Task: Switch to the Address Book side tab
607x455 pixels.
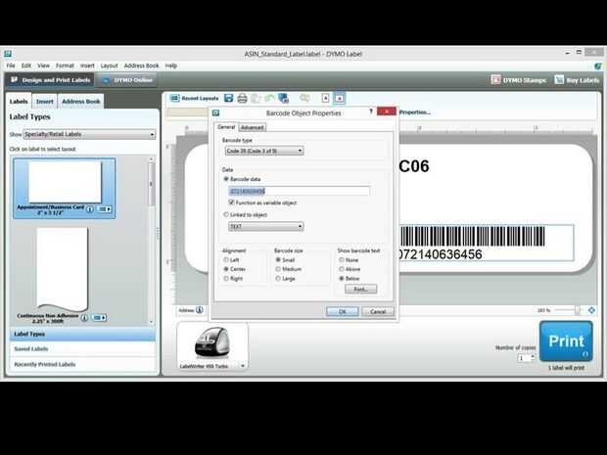Action: pyautogui.click(x=81, y=102)
